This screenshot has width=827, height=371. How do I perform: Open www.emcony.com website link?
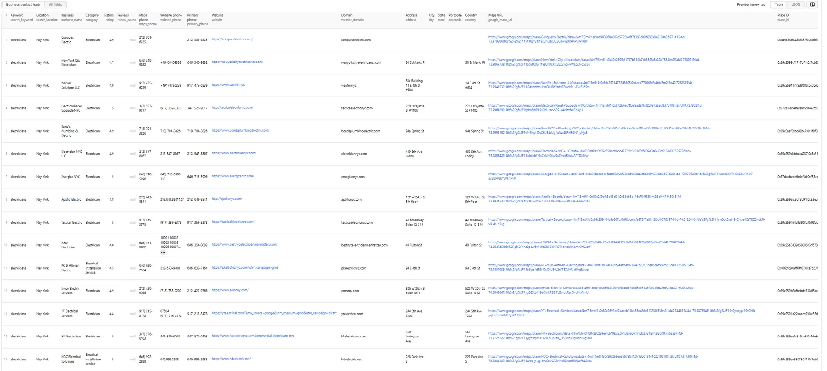point(230,290)
